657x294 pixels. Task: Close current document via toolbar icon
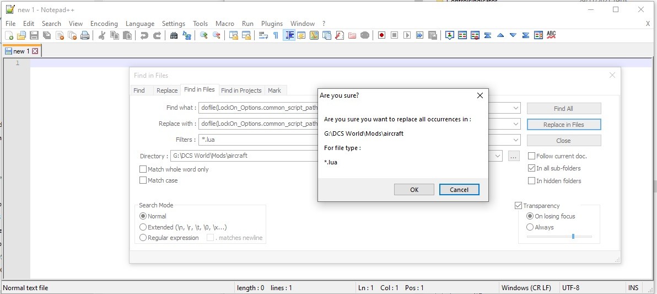[x=60, y=36]
